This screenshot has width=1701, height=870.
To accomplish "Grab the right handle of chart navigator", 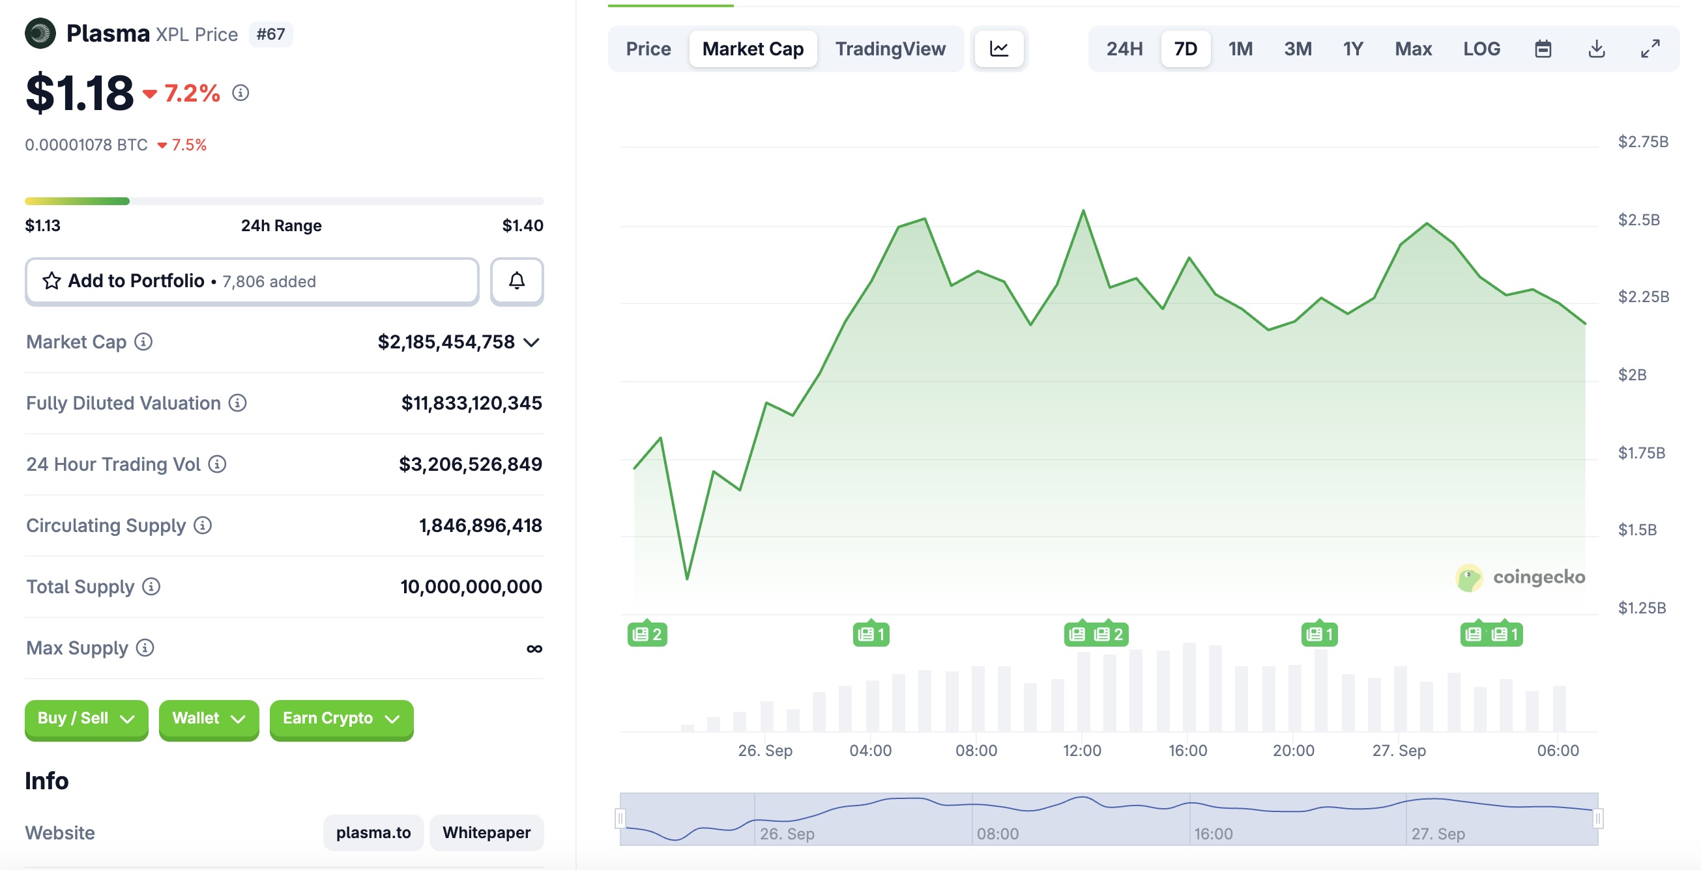I will click(1597, 819).
